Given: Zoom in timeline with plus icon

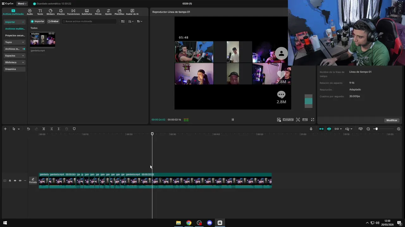Looking at the screenshot, I should [399, 129].
